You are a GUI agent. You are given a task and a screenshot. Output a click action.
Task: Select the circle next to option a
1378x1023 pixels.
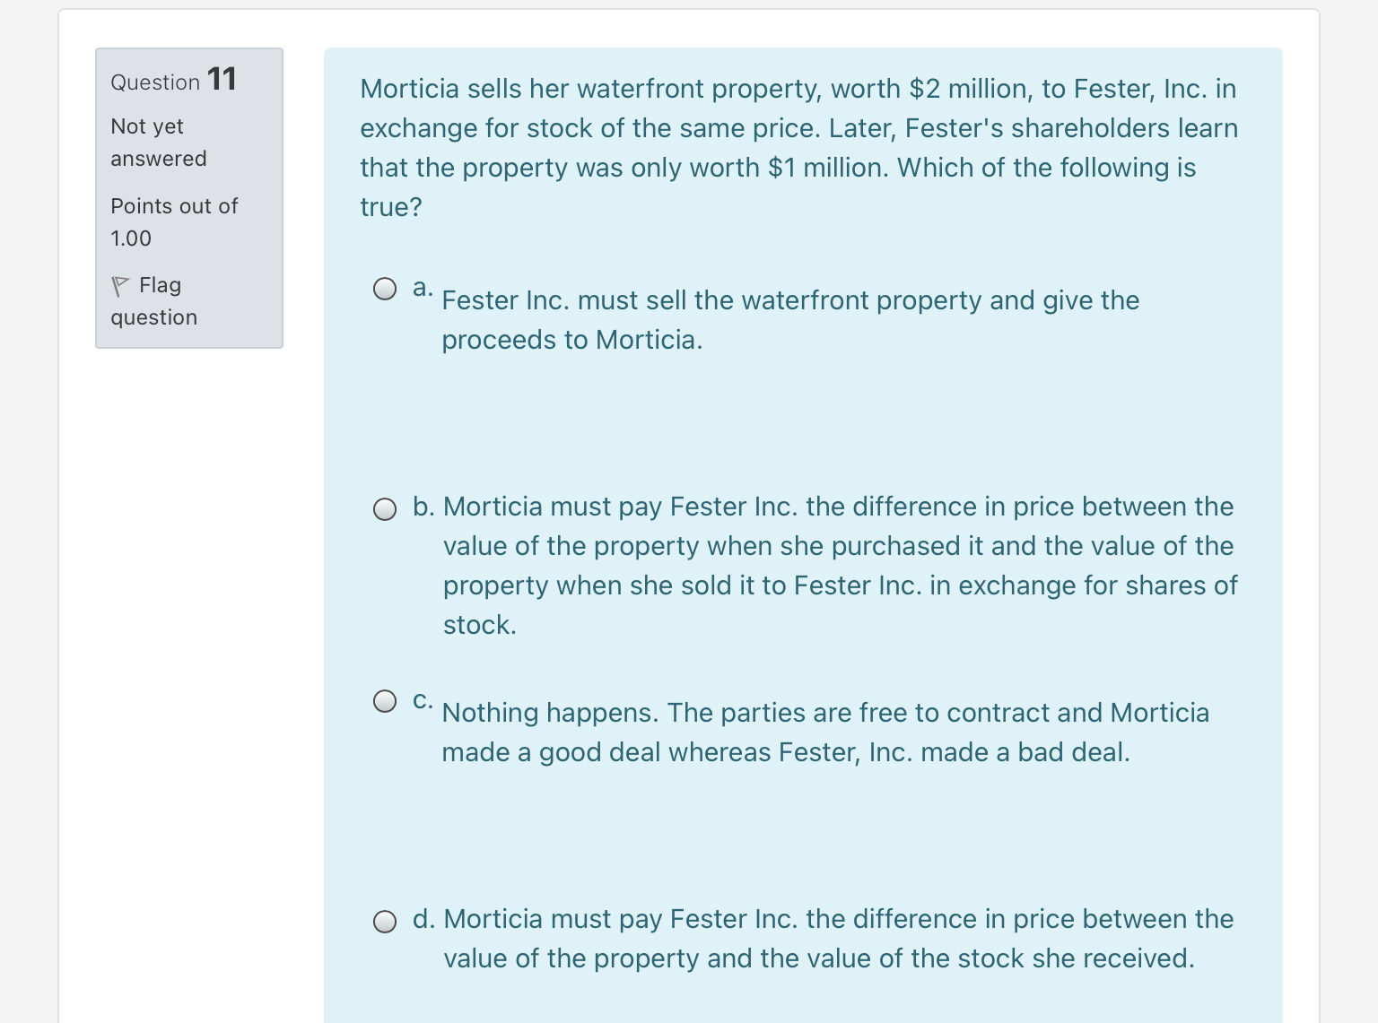click(386, 289)
